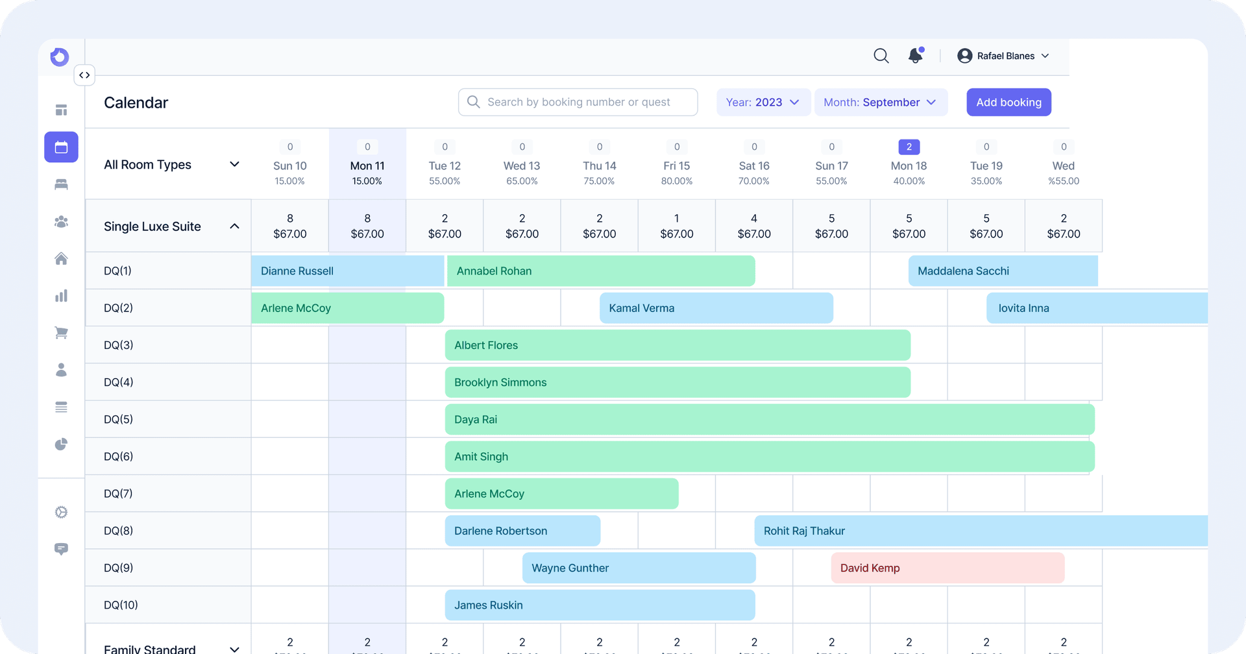Screen dimensions: 1246x654
Task: Open Albert Flores booking
Action: click(678, 345)
